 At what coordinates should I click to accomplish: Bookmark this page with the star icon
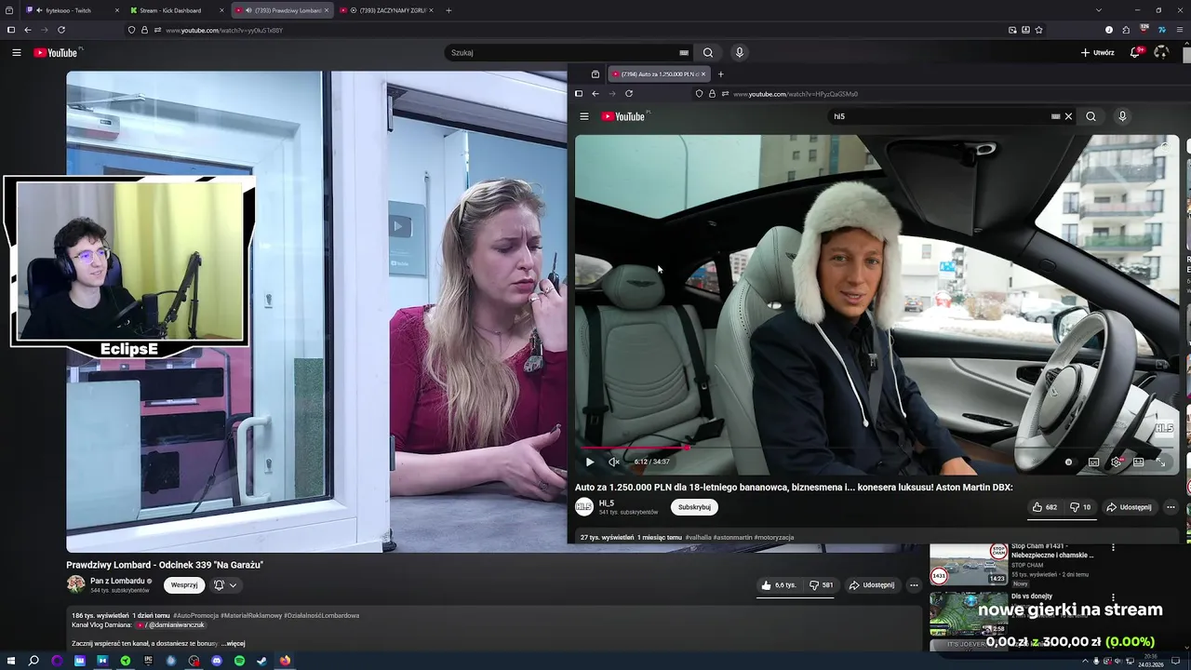1038,30
